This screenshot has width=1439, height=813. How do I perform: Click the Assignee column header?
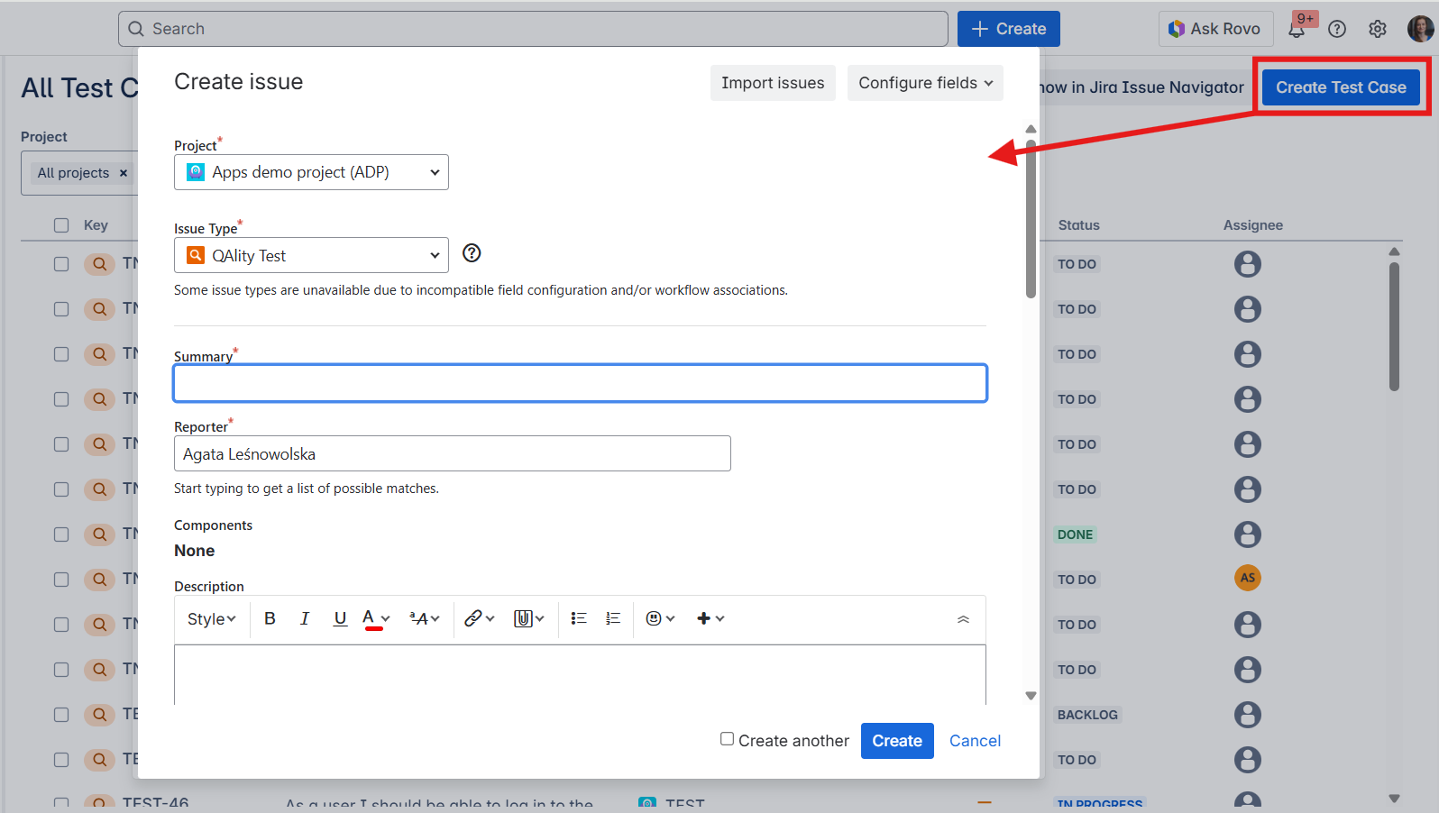click(1252, 225)
